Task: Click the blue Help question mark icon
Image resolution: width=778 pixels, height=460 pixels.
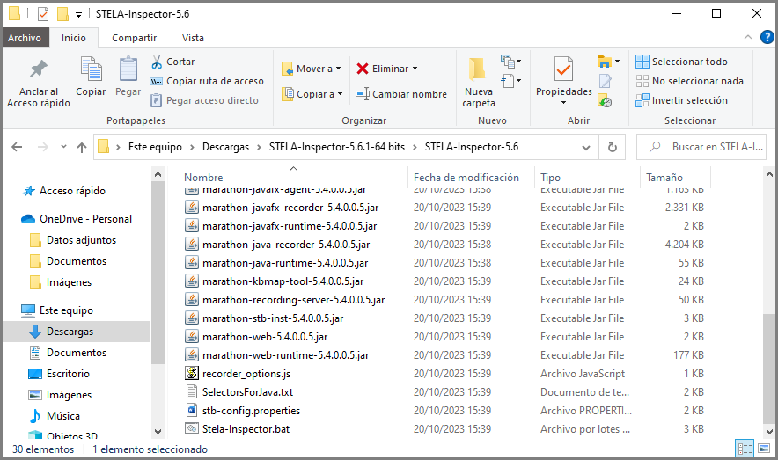Action: click(767, 37)
